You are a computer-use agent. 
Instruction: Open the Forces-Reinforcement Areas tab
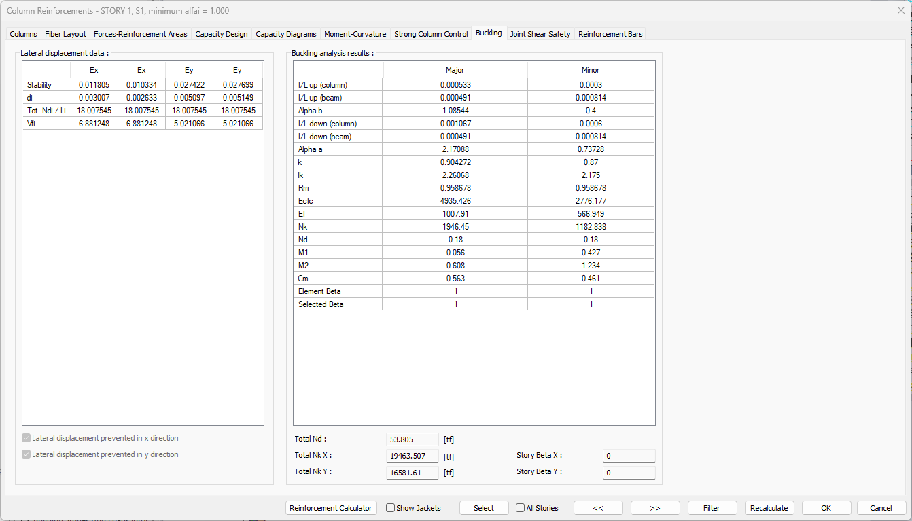[140, 34]
